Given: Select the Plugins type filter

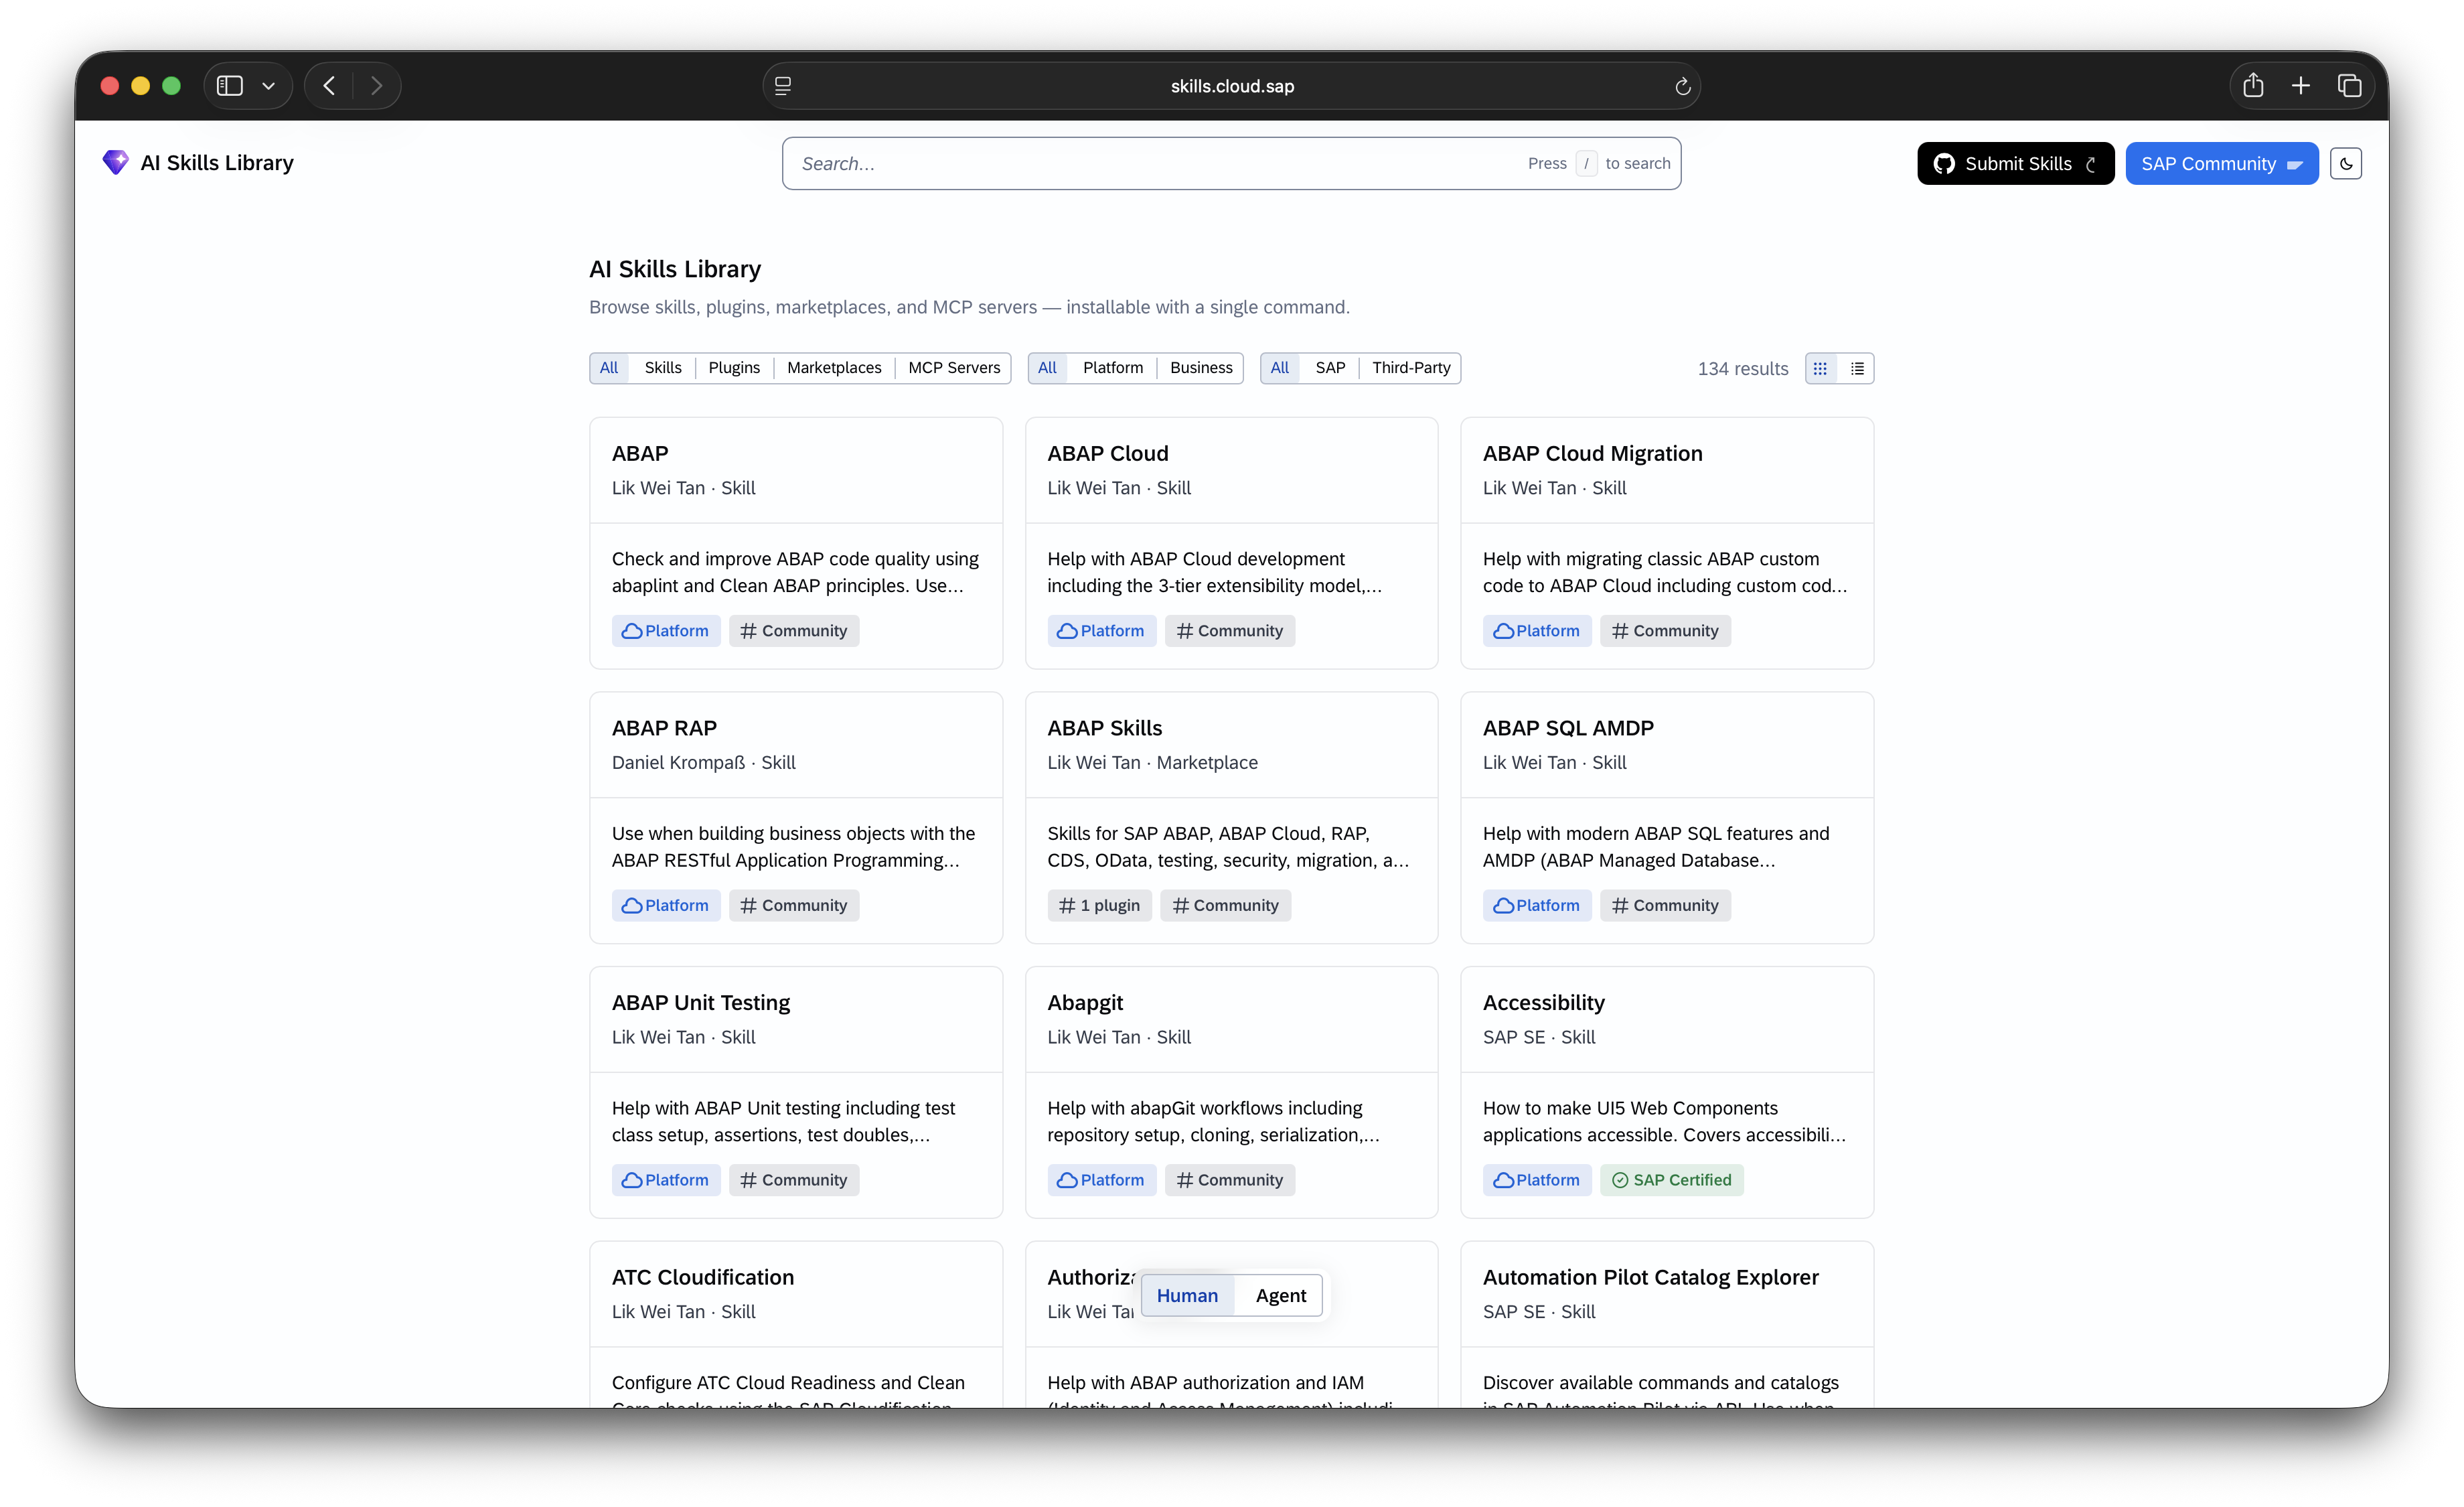Looking at the screenshot, I should (734, 368).
